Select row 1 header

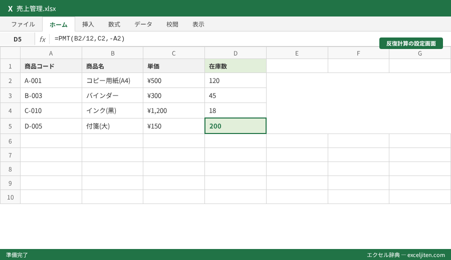(10, 66)
